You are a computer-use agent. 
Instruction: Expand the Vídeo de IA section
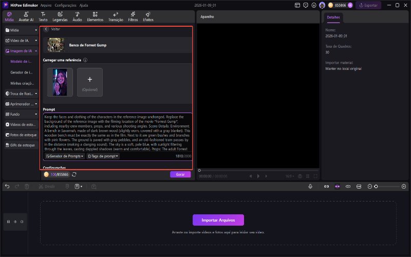pyautogui.click(x=21, y=40)
